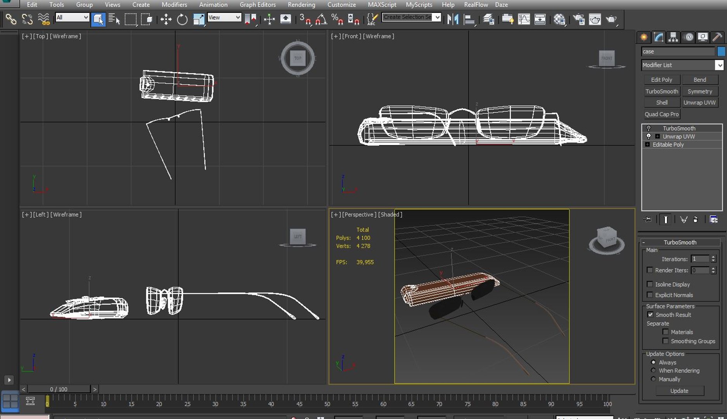The image size is (727, 419).
Task: Click the Mirror tool icon
Action: tap(453, 19)
